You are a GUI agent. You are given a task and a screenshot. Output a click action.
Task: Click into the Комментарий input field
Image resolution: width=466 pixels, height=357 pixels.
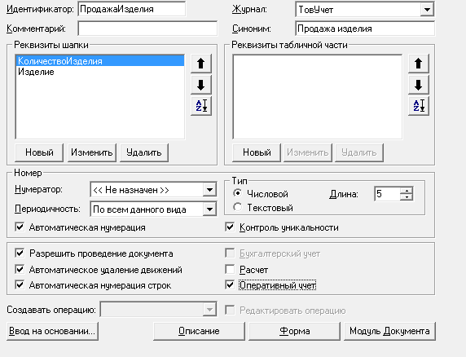(x=147, y=29)
